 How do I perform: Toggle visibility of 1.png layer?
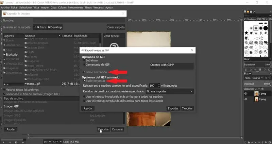point(246,94)
